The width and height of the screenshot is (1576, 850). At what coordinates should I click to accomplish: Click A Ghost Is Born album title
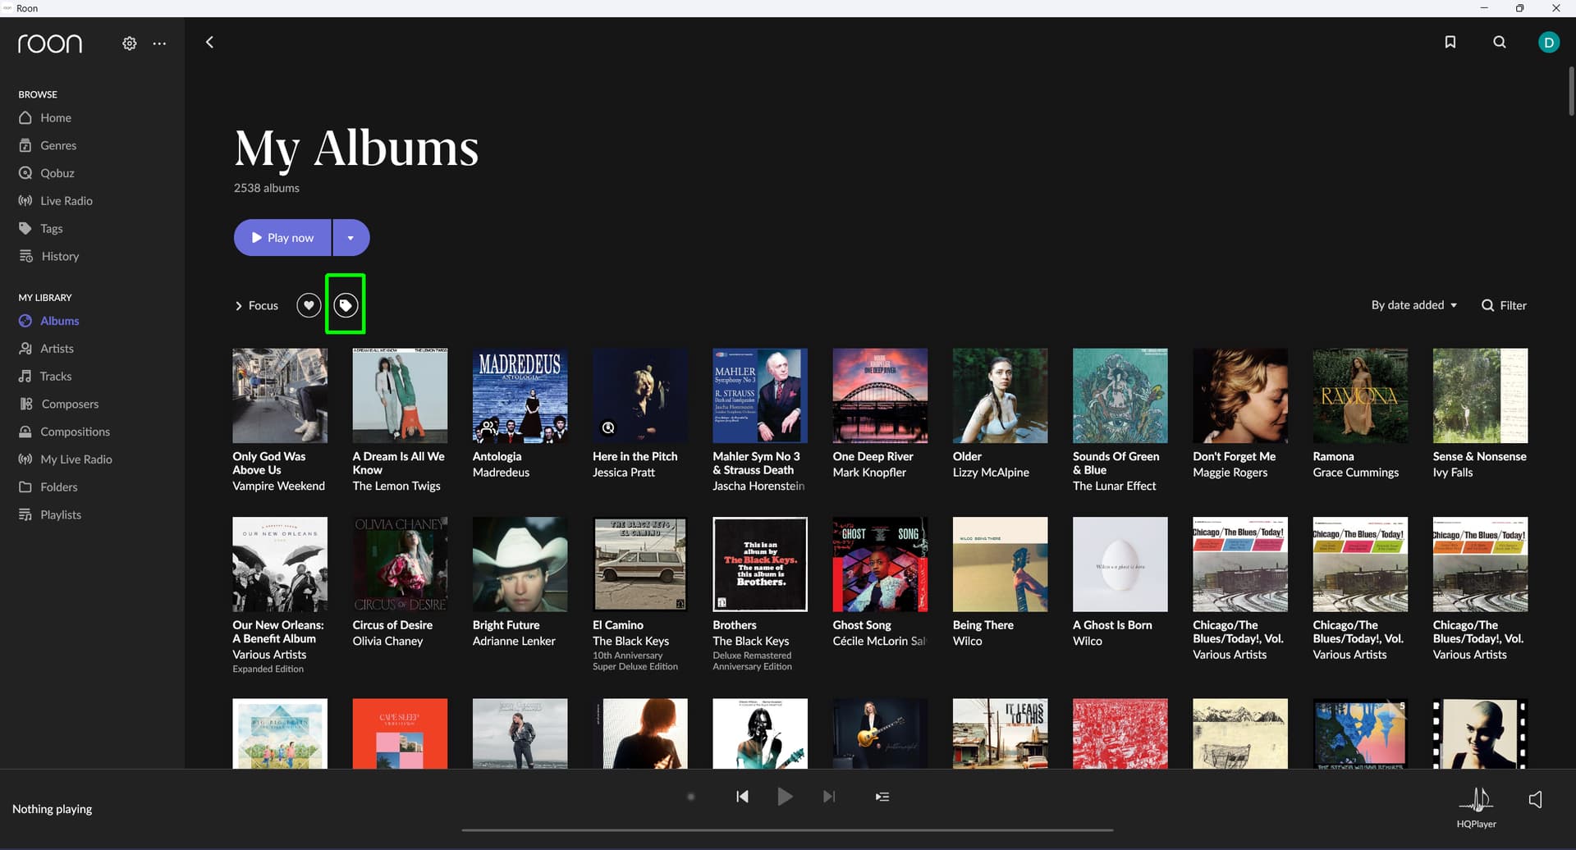(1112, 625)
